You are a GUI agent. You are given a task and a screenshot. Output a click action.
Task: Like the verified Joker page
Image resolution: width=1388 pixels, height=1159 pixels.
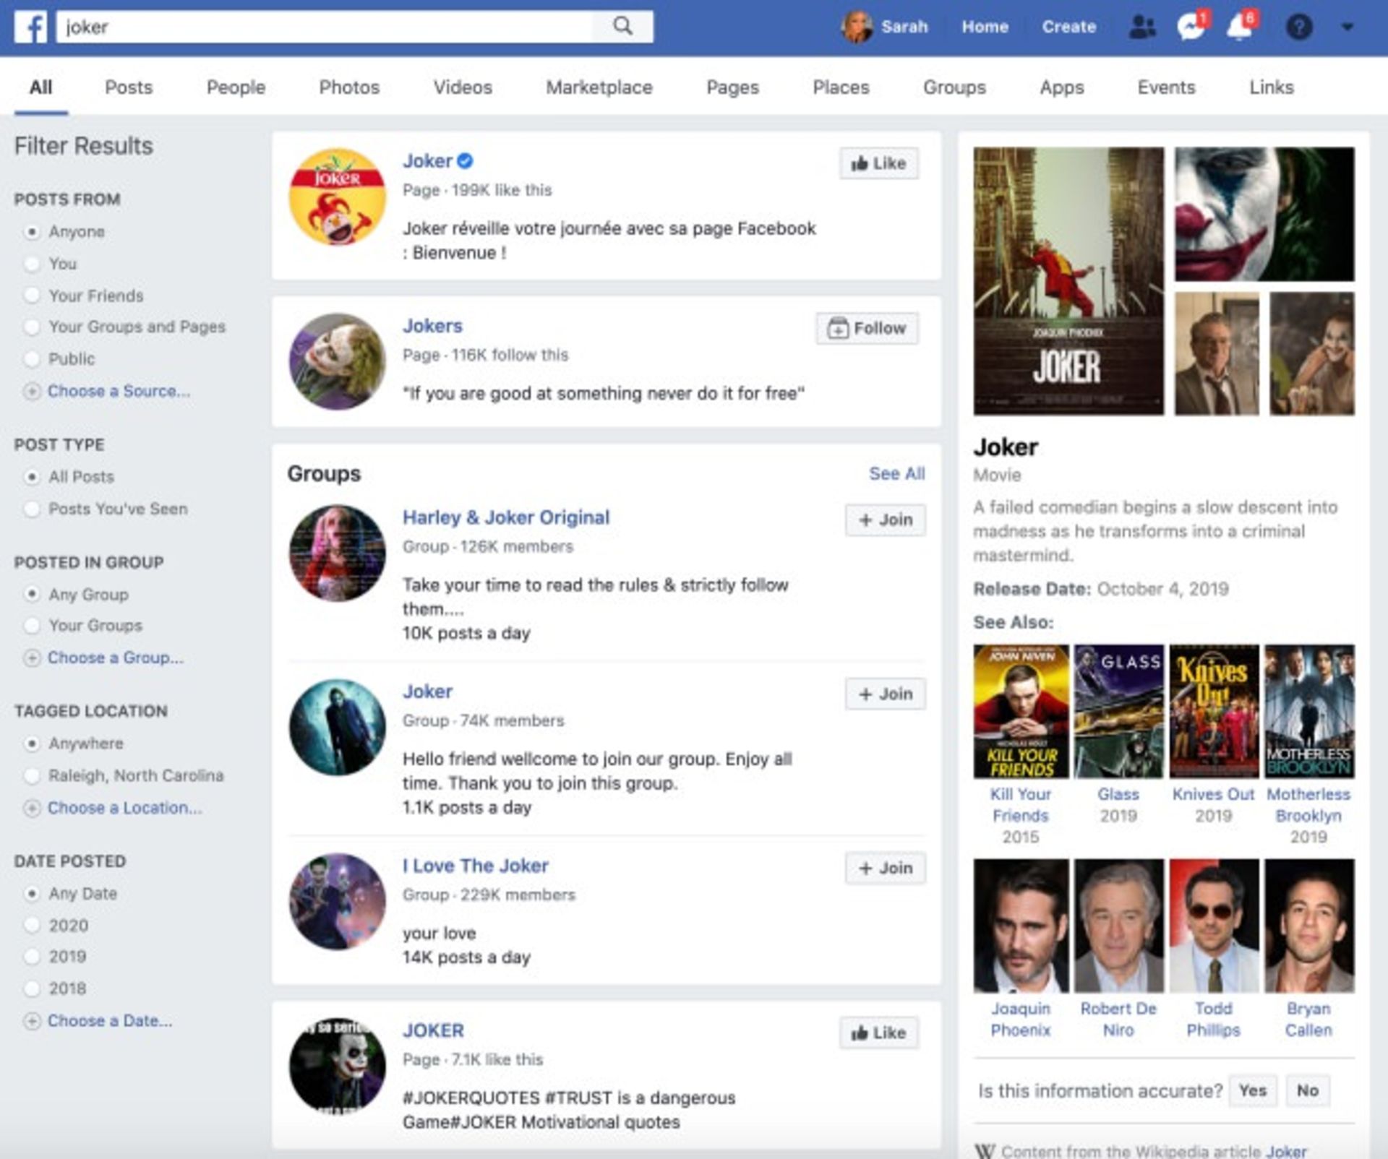point(877,163)
